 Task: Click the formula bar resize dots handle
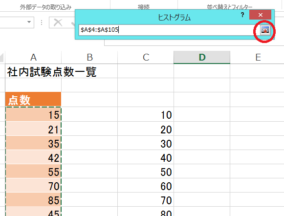[x=42, y=22]
